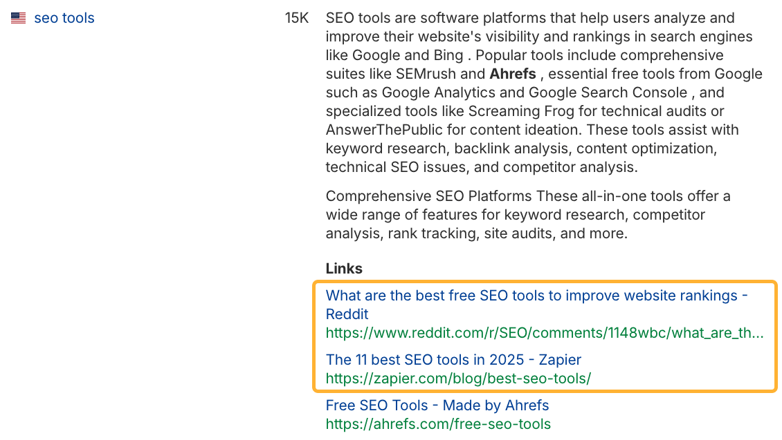Open "Free SEO Tools - Made by Ahrefs" link

(x=437, y=405)
